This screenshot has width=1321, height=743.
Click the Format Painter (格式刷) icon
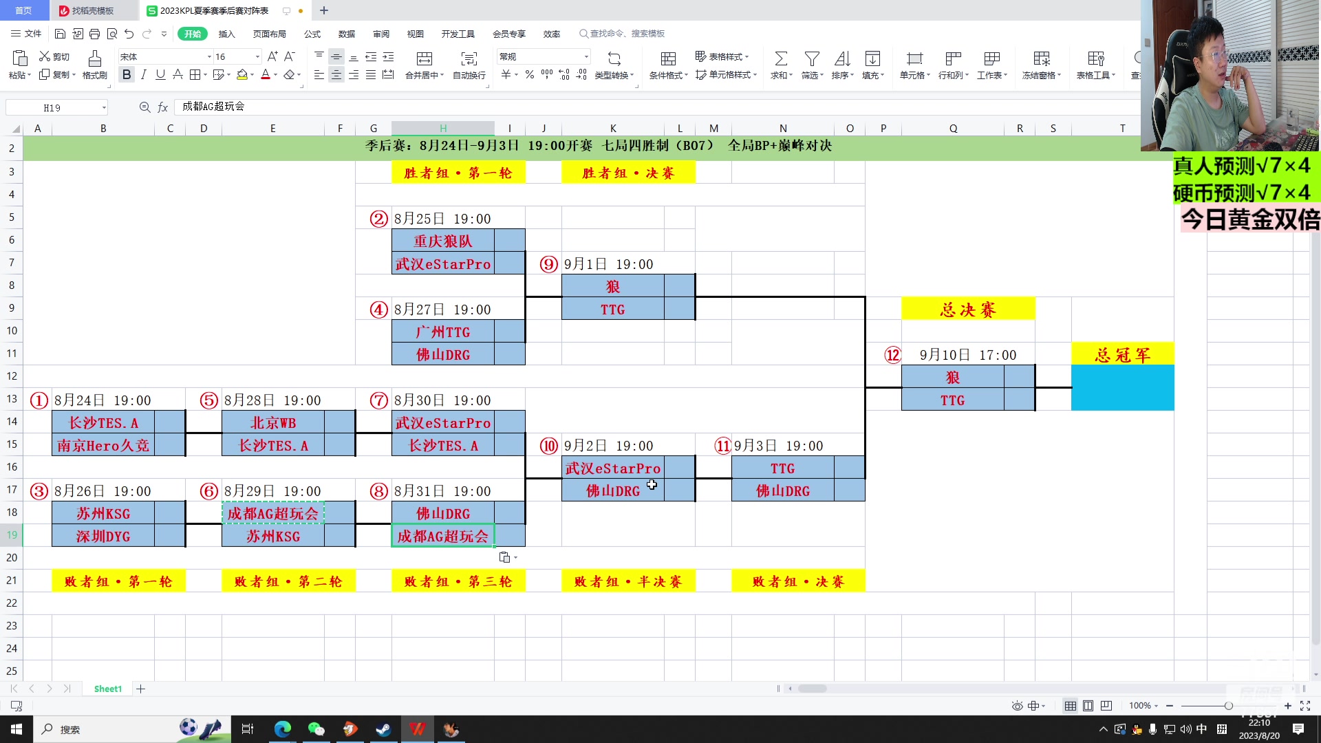point(95,58)
